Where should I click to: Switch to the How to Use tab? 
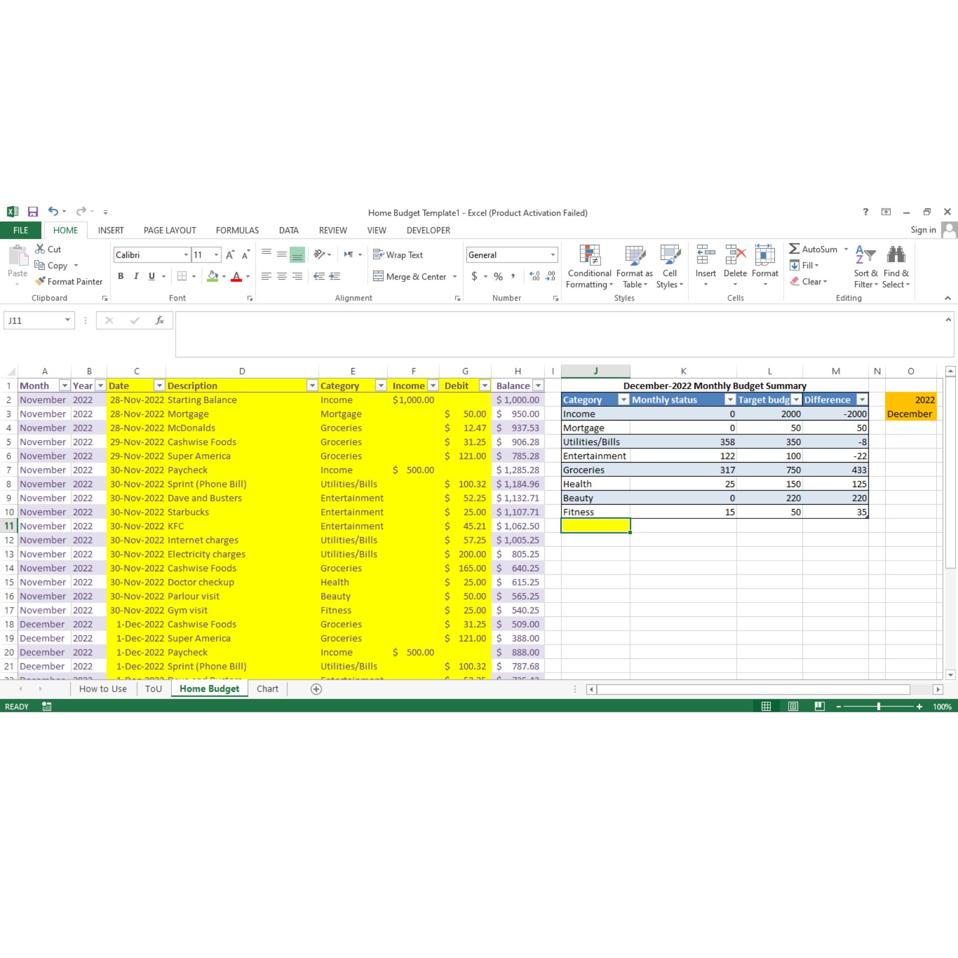pos(103,689)
